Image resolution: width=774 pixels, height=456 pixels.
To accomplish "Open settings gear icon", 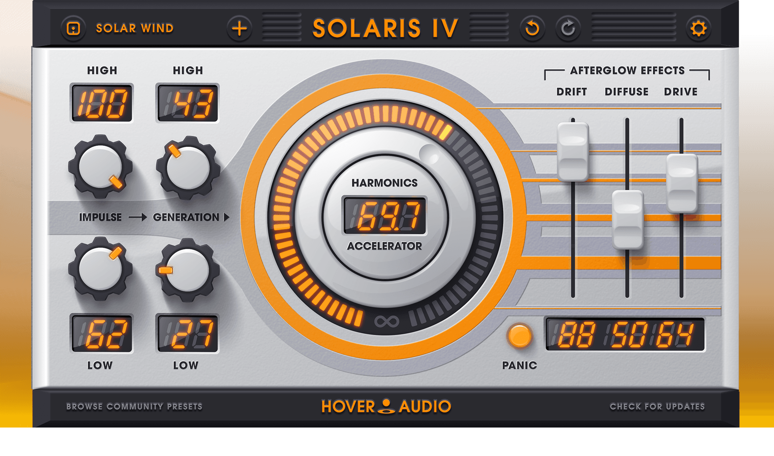I will point(698,28).
